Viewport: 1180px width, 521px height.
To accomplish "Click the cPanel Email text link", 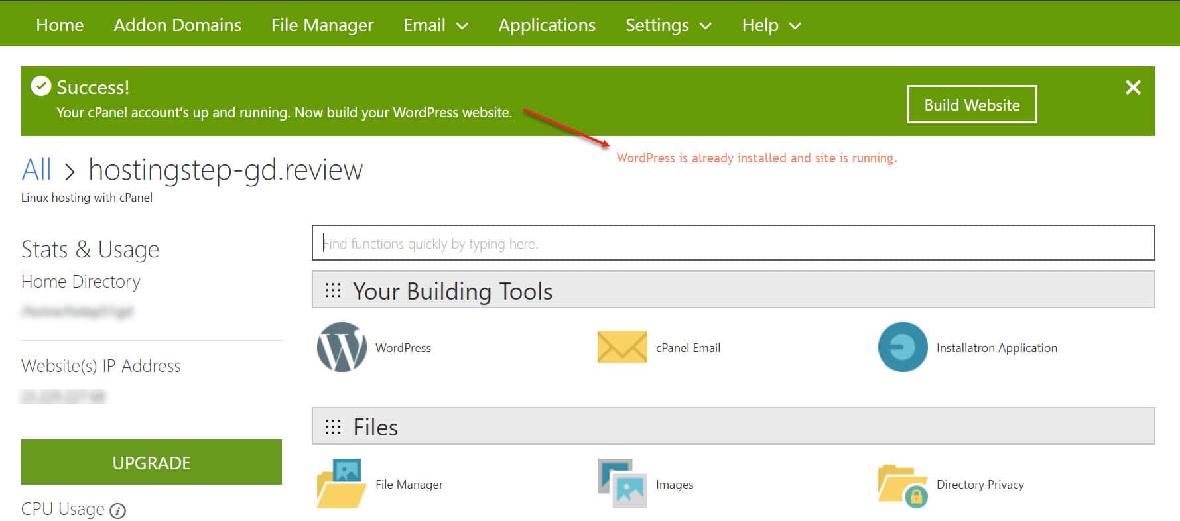I will tap(688, 347).
